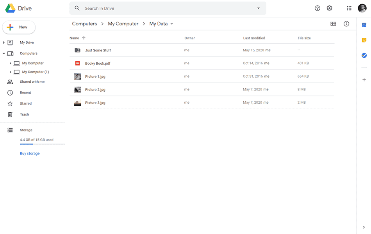
Task: Click the Help question mark icon
Action: click(317, 8)
